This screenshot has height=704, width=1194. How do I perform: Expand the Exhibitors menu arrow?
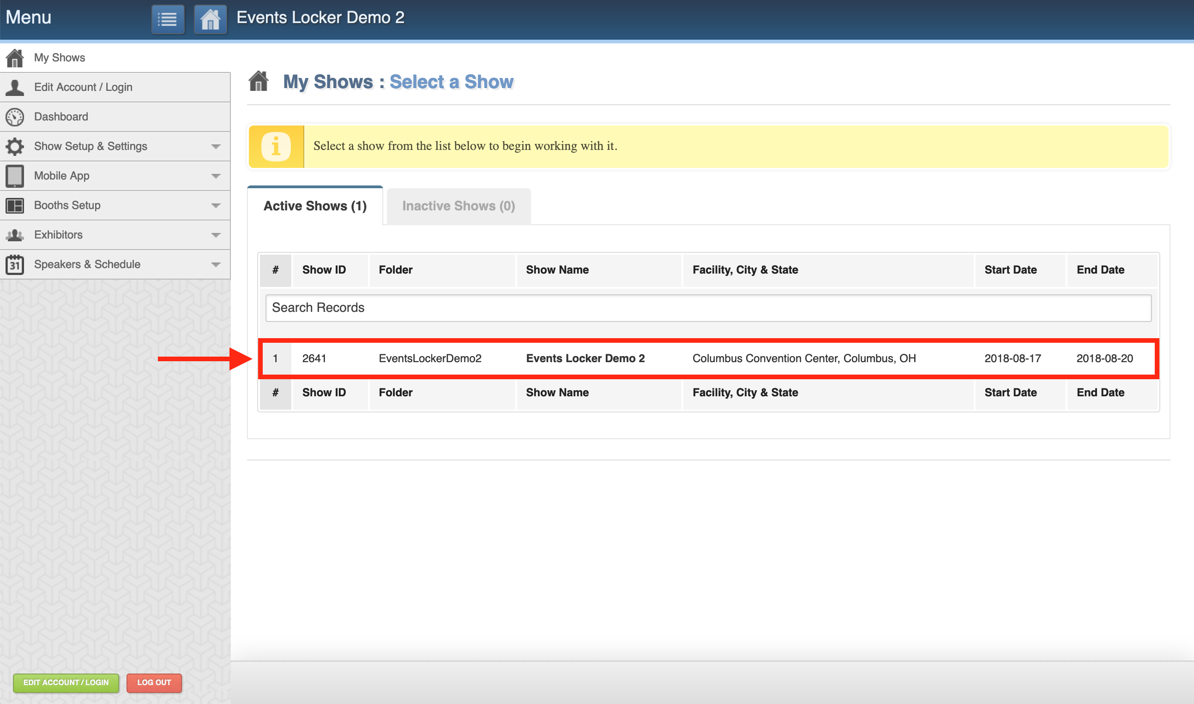click(x=216, y=235)
